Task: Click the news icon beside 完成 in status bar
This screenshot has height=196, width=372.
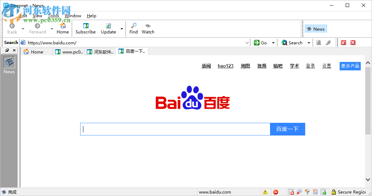Action: (x=4, y=192)
